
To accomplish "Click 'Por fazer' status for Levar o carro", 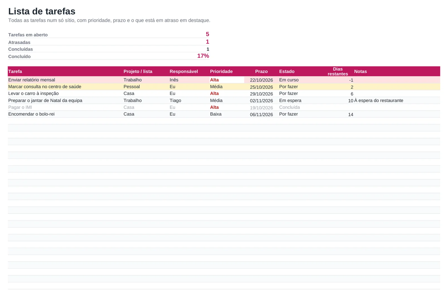I will pos(288,93).
